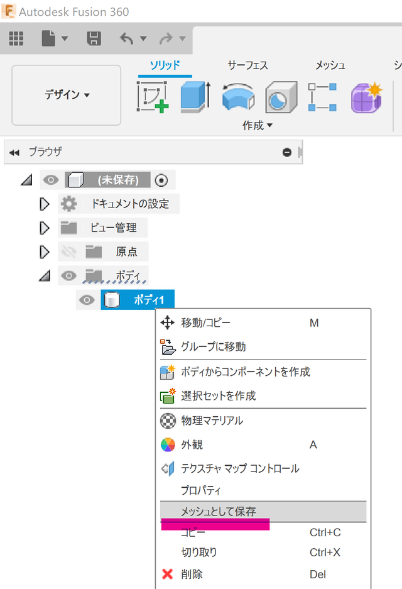The image size is (402, 589).
Task: Choose グループに移動 from context menu
Action: tap(263, 347)
